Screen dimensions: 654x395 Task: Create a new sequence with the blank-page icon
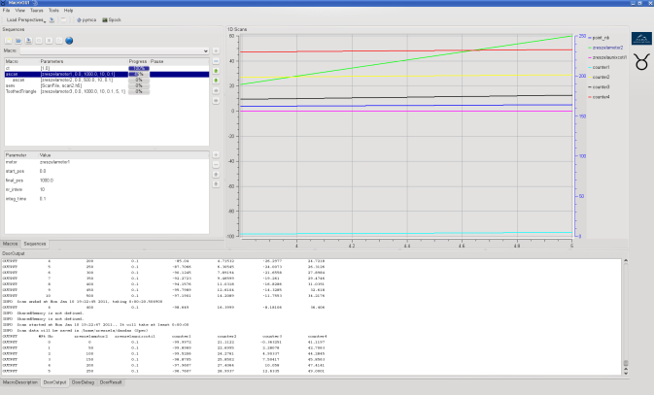(x=9, y=41)
